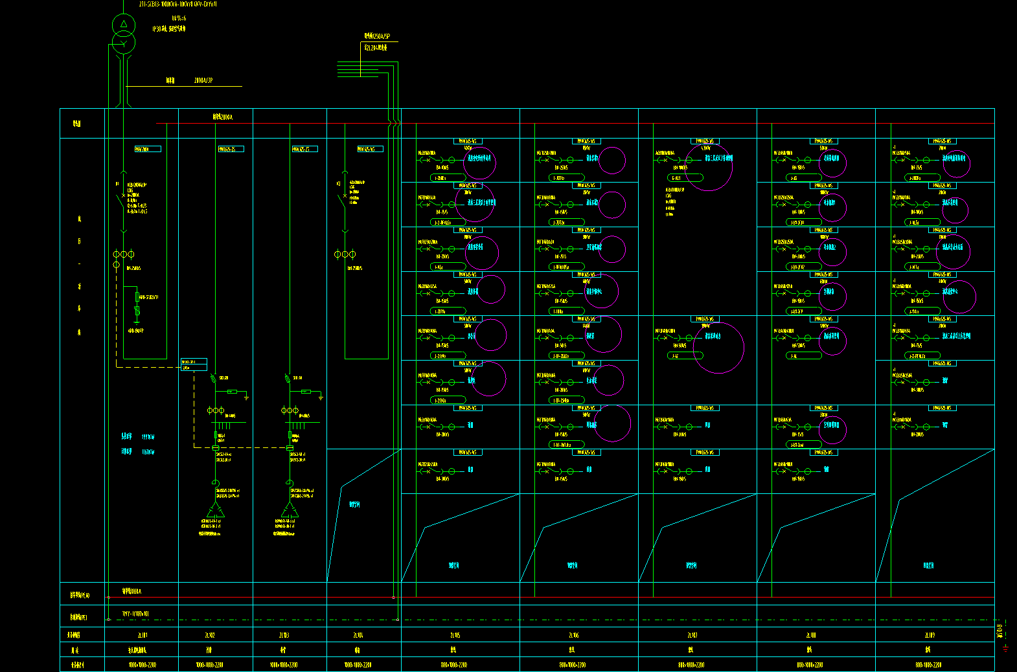Click the dimension cell under 2L101
This screenshot has width=1017, height=672.
tap(142, 665)
